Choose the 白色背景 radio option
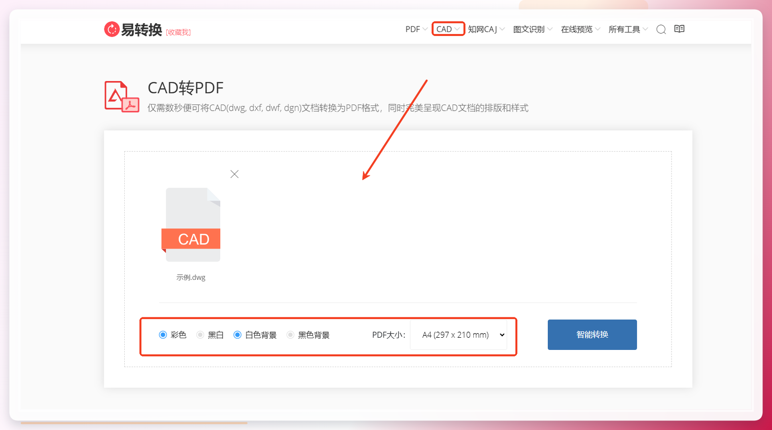The width and height of the screenshot is (772, 430). [237, 335]
